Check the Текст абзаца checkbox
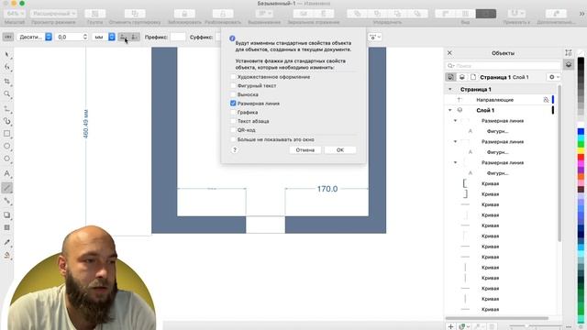The height and width of the screenshot is (330, 587). coord(233,121)
